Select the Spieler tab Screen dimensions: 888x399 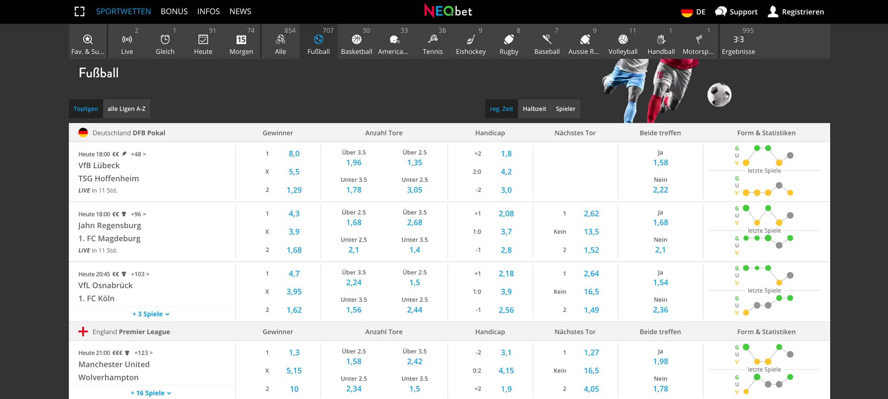point(565,109)
